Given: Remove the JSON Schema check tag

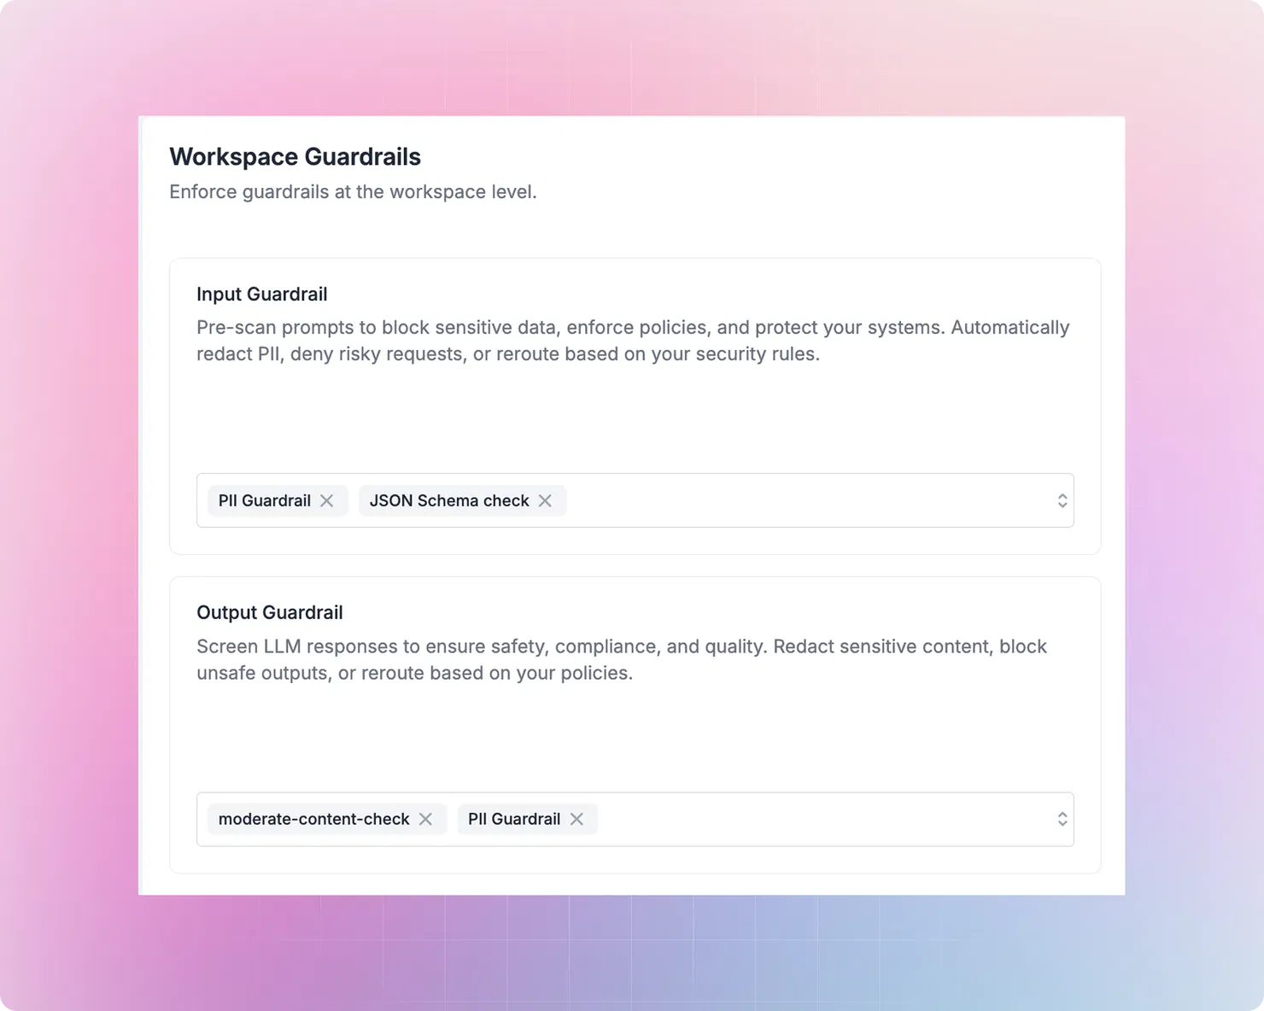Looking at the screenshot, I should pyautogui.click(x=545, y=501).
